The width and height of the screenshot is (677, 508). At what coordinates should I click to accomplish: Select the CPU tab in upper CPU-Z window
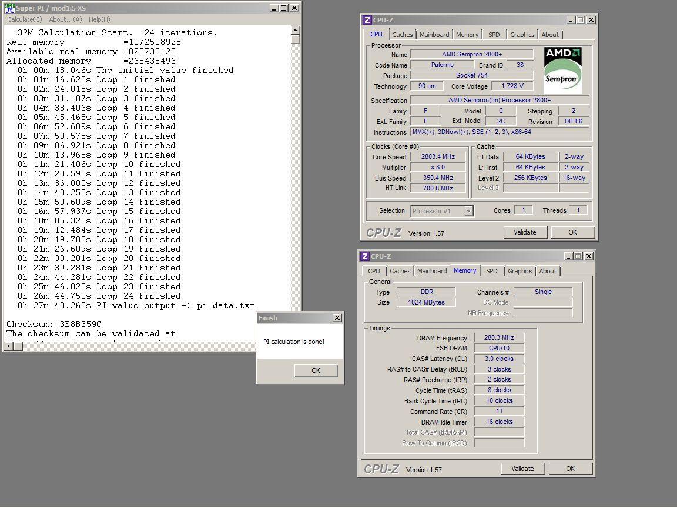pos(377,34)
